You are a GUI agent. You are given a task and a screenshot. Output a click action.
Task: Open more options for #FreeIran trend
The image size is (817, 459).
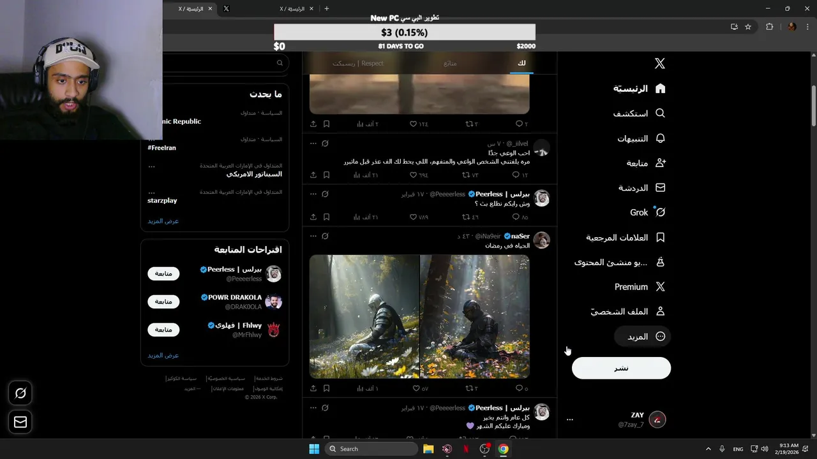coord(151,139)
